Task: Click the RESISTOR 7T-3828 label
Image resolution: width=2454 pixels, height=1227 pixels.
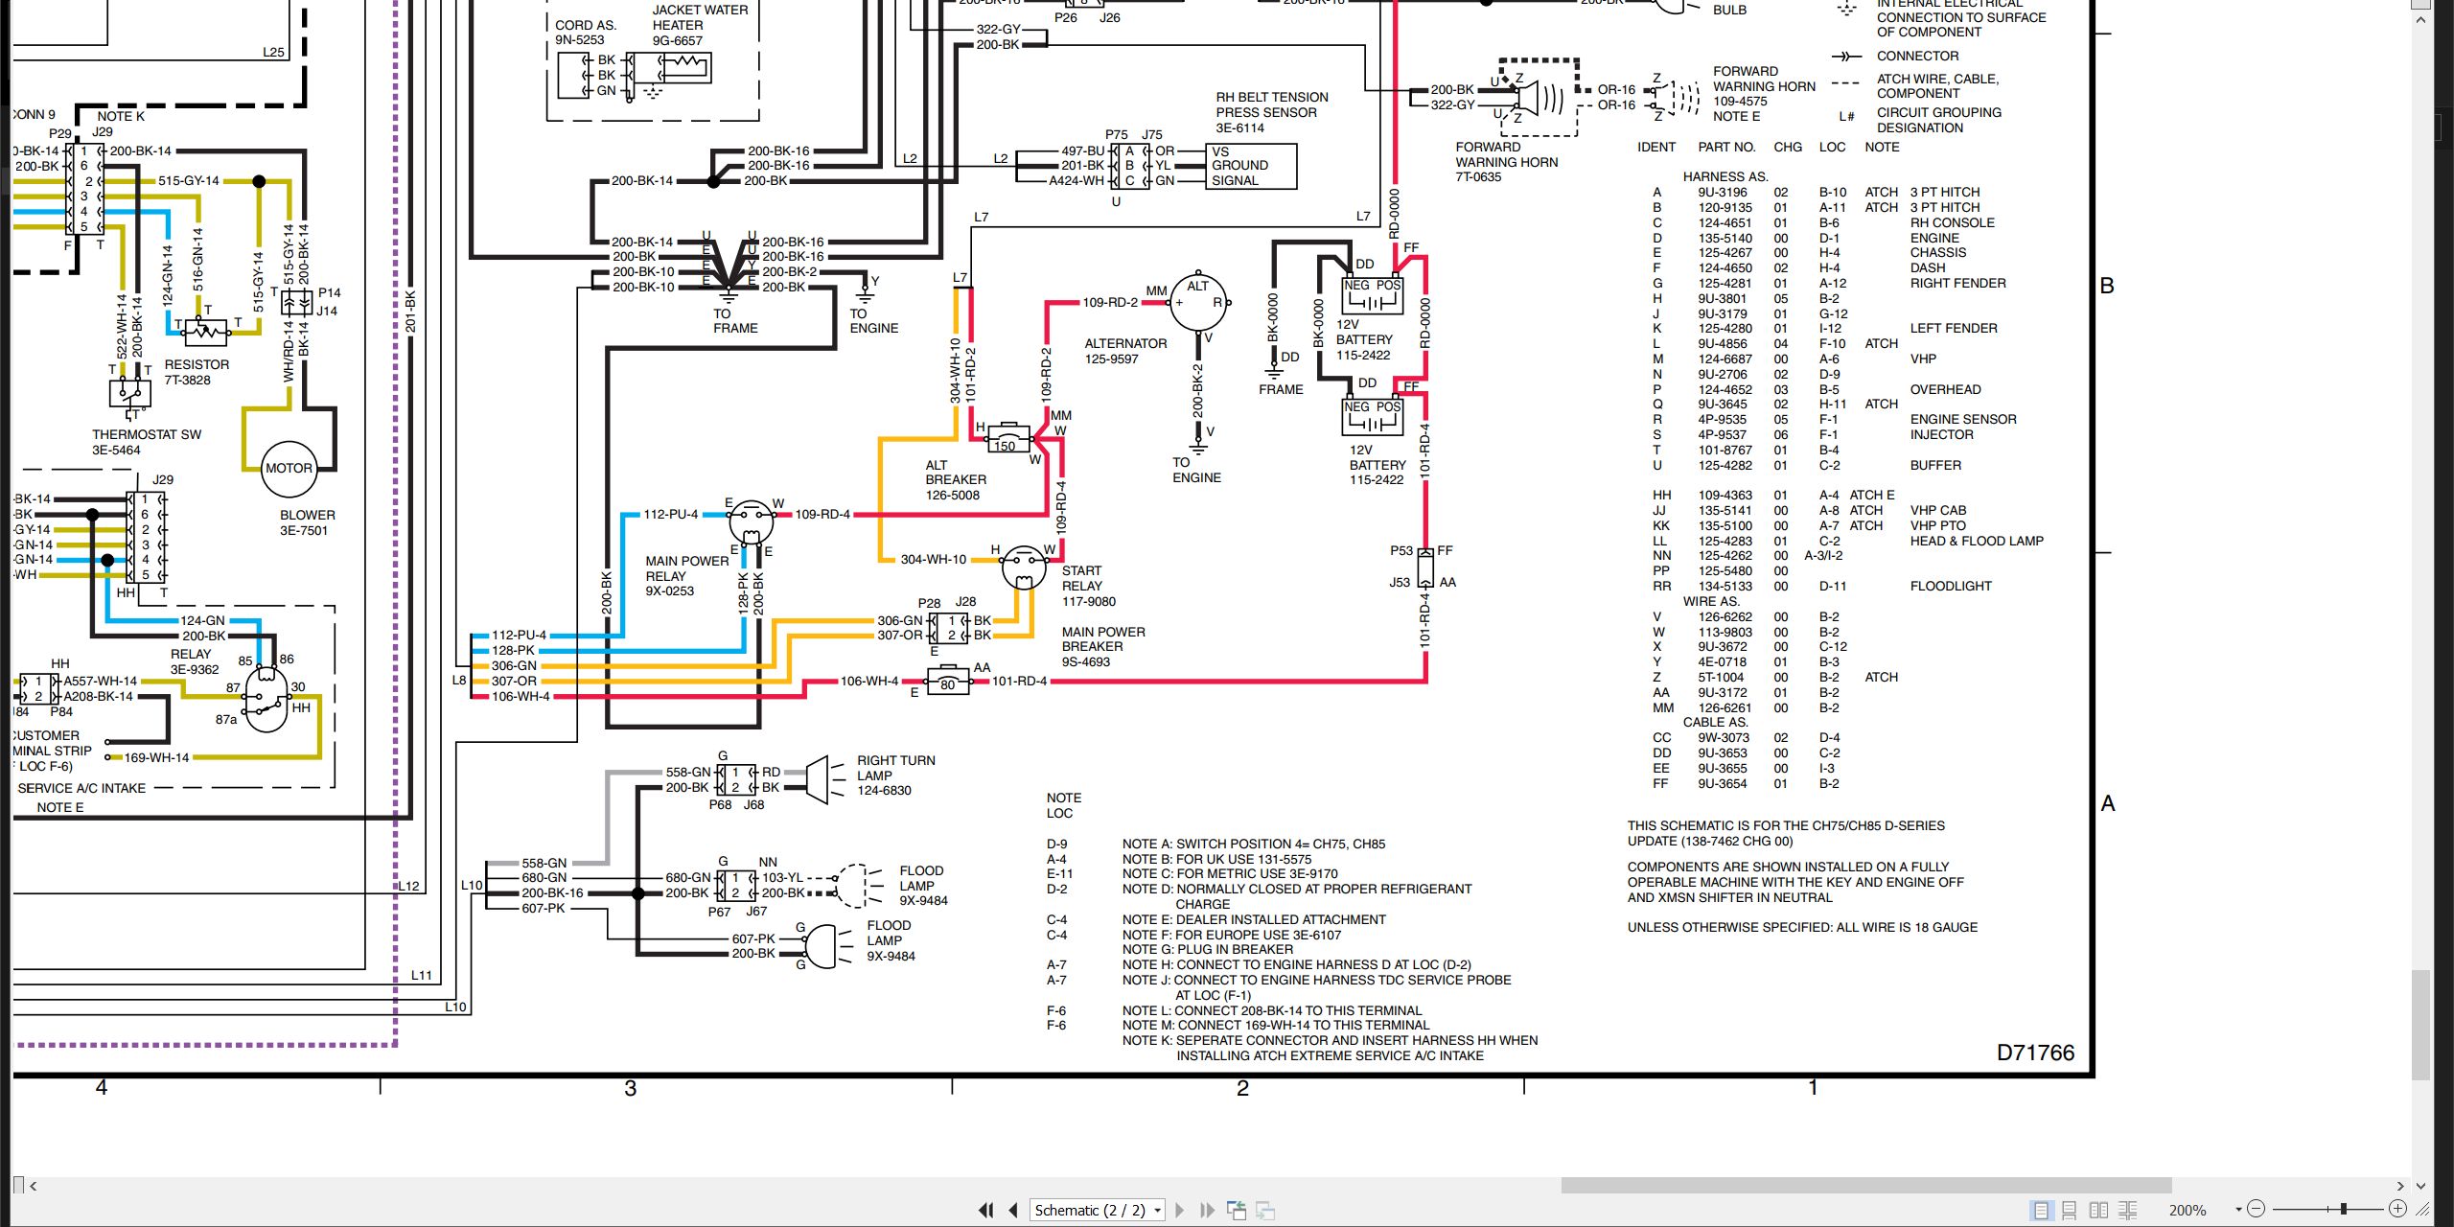Action: tap(197, 372)
